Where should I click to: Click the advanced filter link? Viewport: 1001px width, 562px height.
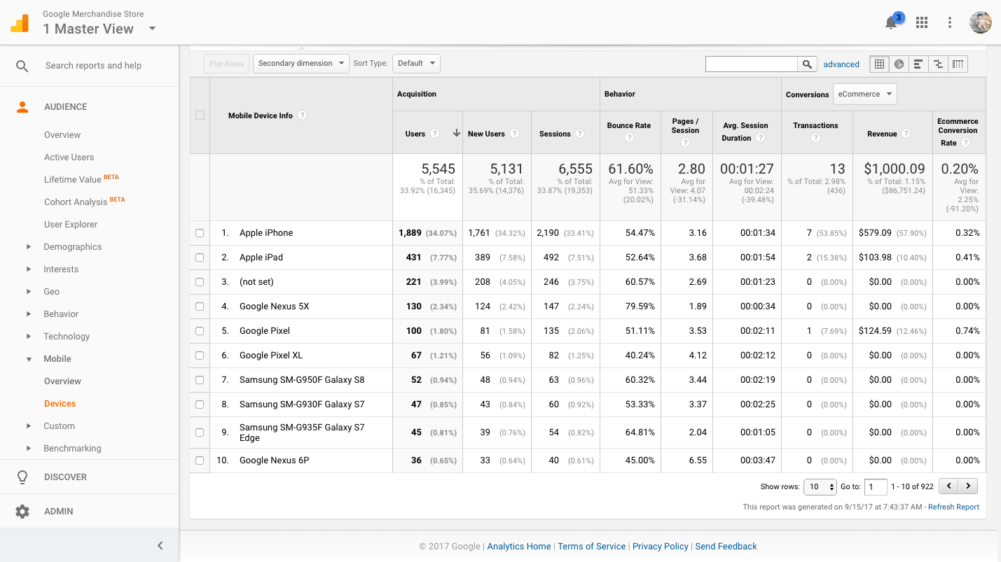click(x=841, y=64)
